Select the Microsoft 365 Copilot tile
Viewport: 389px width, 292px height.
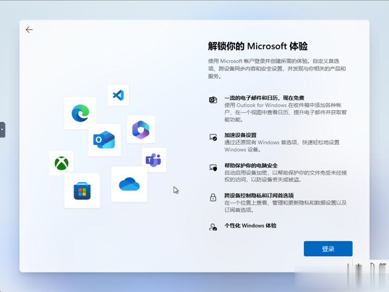click(141, 130)
